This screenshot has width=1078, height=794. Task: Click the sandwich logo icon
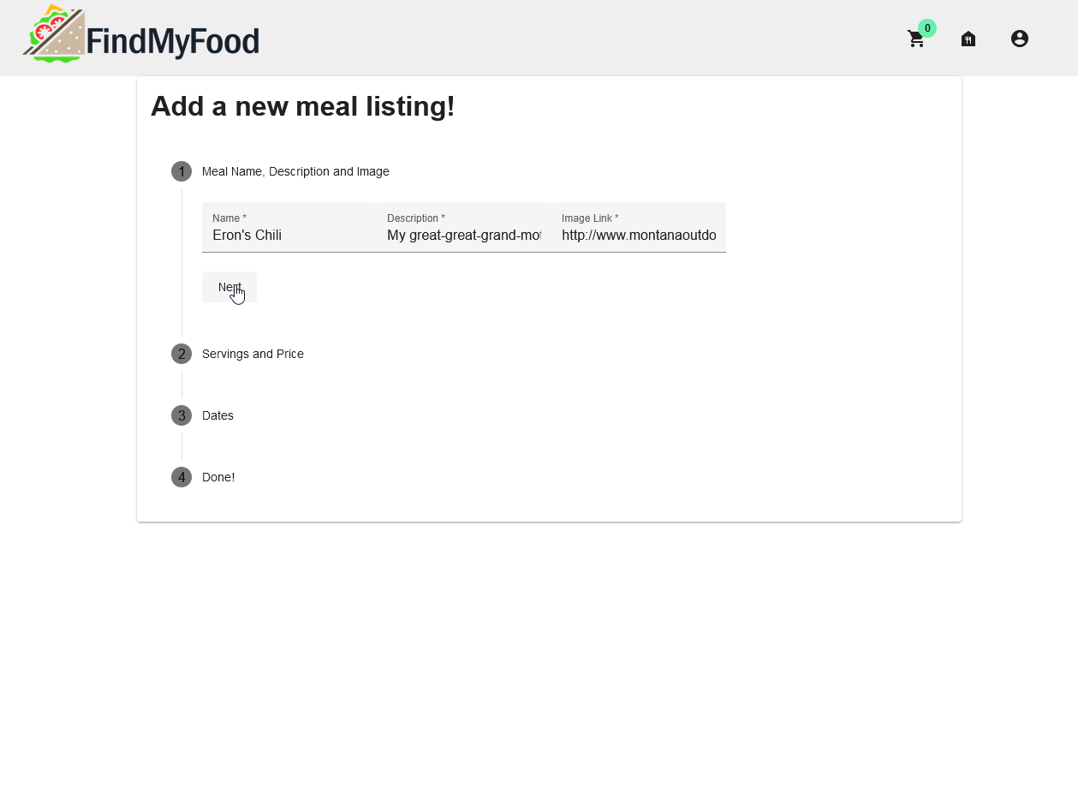53,34
